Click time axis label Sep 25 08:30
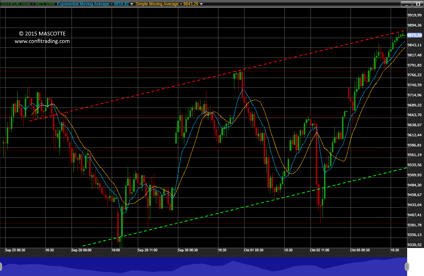The image size is (424, 276). point(15,250)
